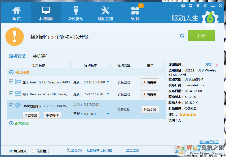Click the refresh scan icon beside 开始

point(182,36)
